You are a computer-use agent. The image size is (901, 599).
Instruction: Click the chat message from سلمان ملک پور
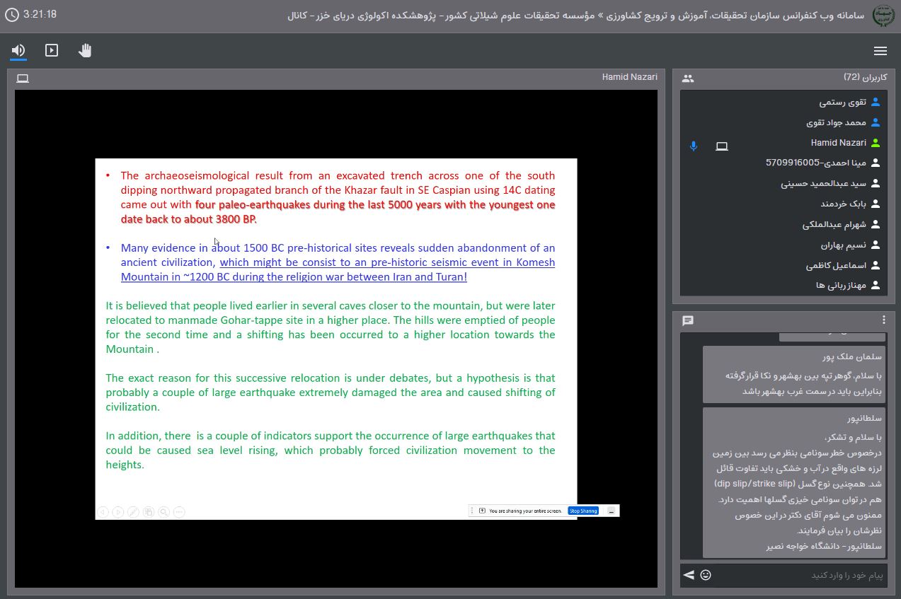pyautogui.click(x=794, y=375)
